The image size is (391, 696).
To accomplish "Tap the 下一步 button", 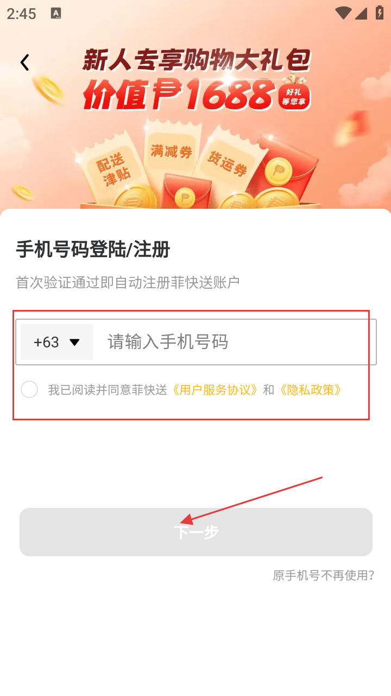I will click(196, 532).
